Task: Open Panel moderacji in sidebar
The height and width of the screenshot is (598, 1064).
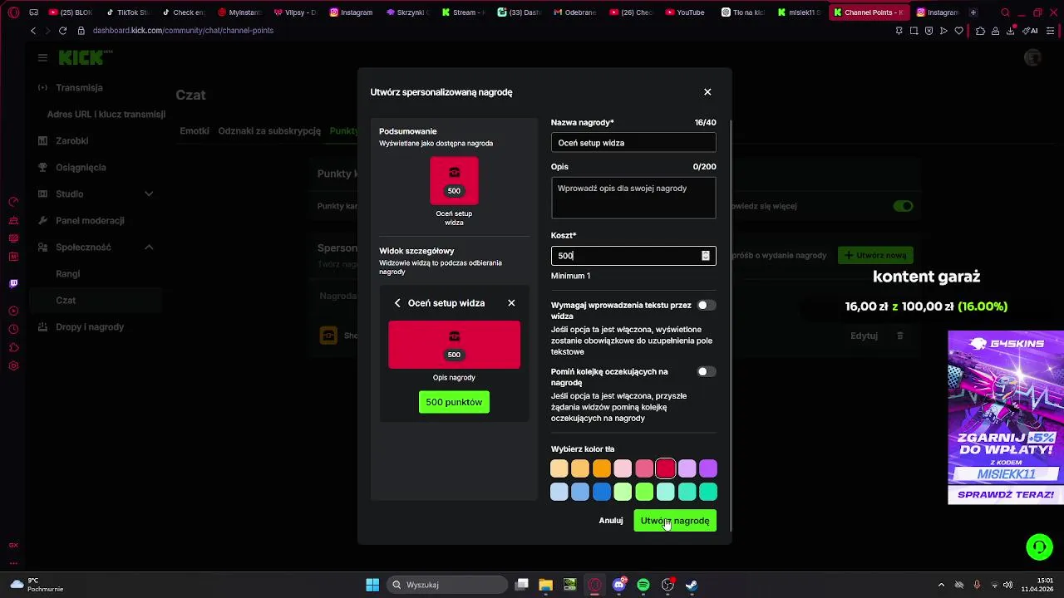Action: pyautogui.click(x=90, y=221)
